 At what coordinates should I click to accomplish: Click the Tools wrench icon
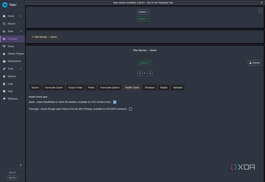(x=4, y=69)
